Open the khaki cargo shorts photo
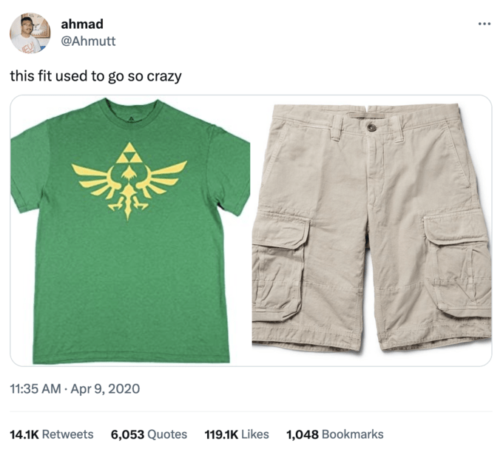Image resolution: width=503 pixels, height=455 pixels. [371, 230]
